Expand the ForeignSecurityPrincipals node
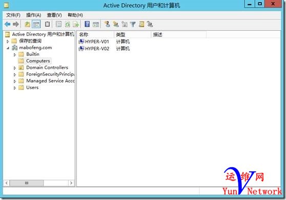This screenshot has height=200, width=286. click(15, 75)
